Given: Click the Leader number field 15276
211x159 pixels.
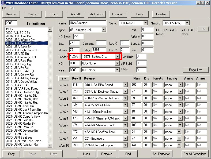Looking at the screenshot, I should [x=74, y=57].
